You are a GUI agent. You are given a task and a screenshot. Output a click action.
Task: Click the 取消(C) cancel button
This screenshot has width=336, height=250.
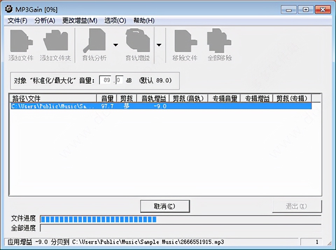point(164,206)
